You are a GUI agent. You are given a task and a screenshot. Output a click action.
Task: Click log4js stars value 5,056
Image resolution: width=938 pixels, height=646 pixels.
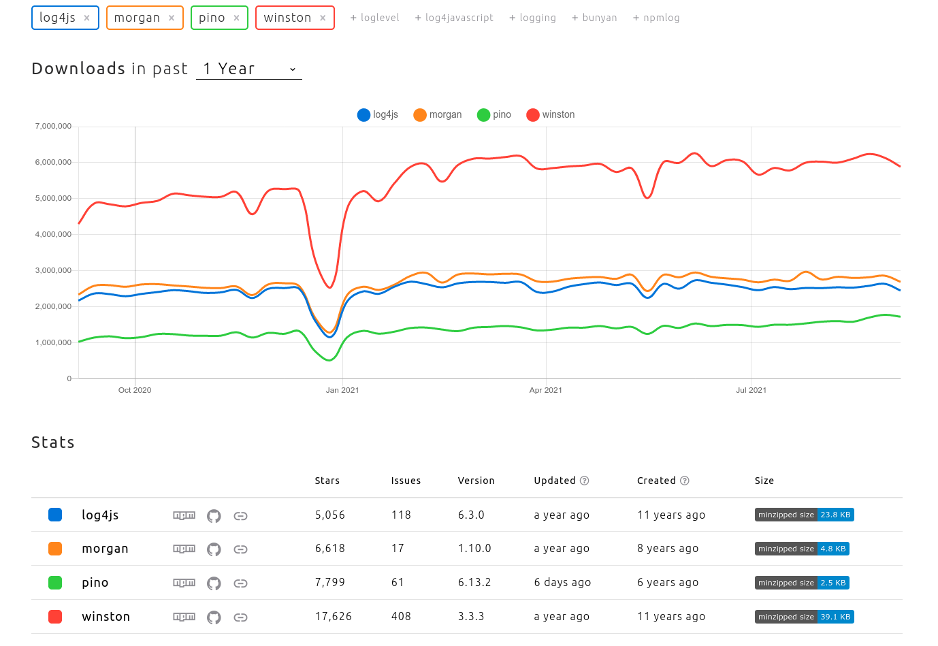pyautogui.click(x=330, y=515)
